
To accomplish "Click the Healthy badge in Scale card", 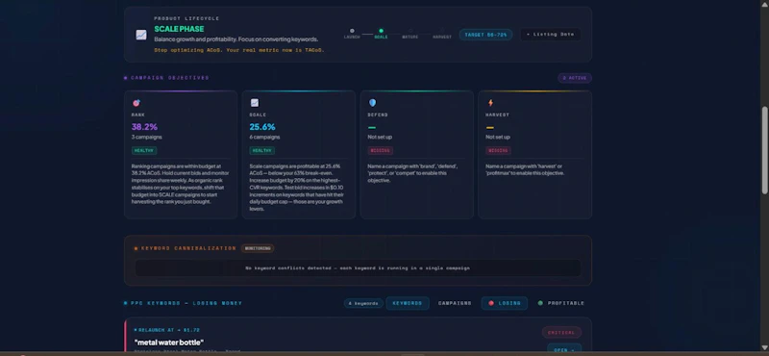I will click(261, 151).
